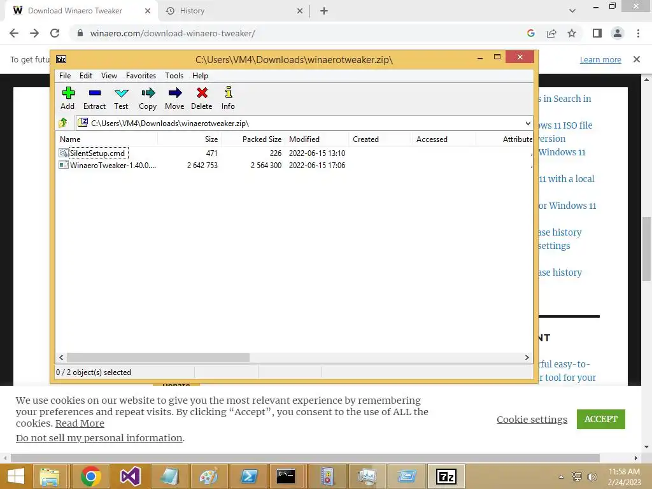Viewport: 652px width, 489px height.
Task: Go up one folder level in 7-Zip
Action: pyautogui.click(x=63, y=123)
